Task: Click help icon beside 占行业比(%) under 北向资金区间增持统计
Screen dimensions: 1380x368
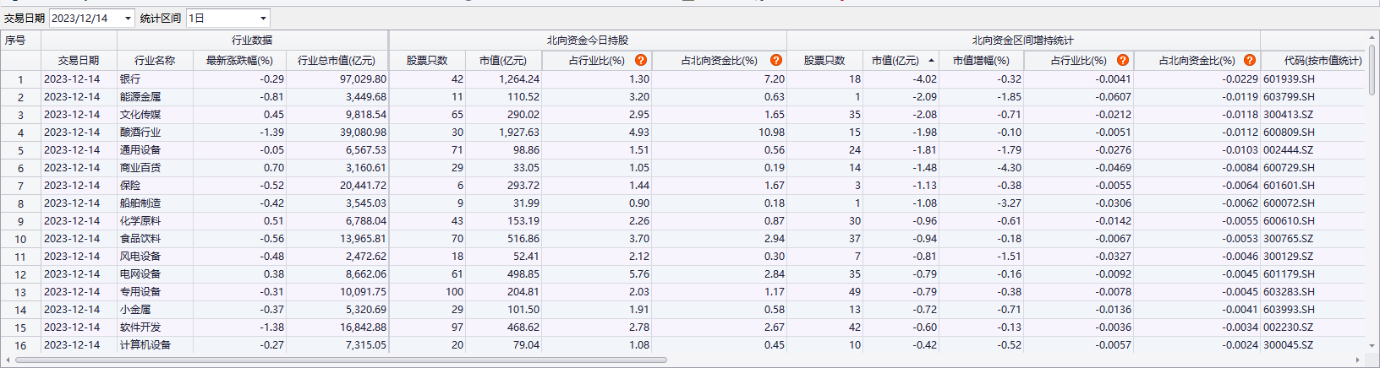Action: 1122,60
